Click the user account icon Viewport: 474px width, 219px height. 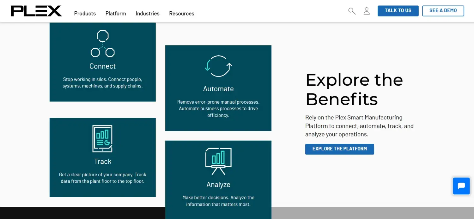coord(367,11)
